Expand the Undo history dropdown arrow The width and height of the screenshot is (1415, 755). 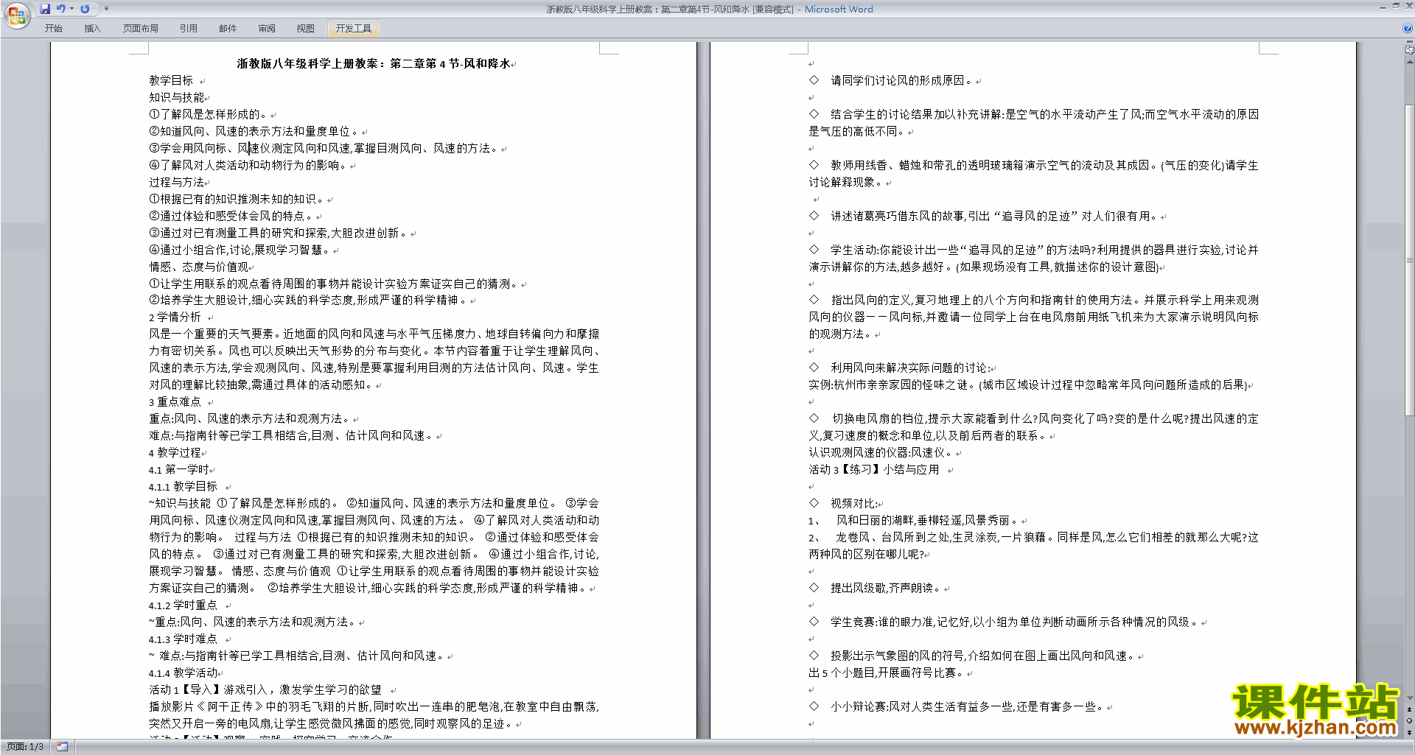coord(71,9)
